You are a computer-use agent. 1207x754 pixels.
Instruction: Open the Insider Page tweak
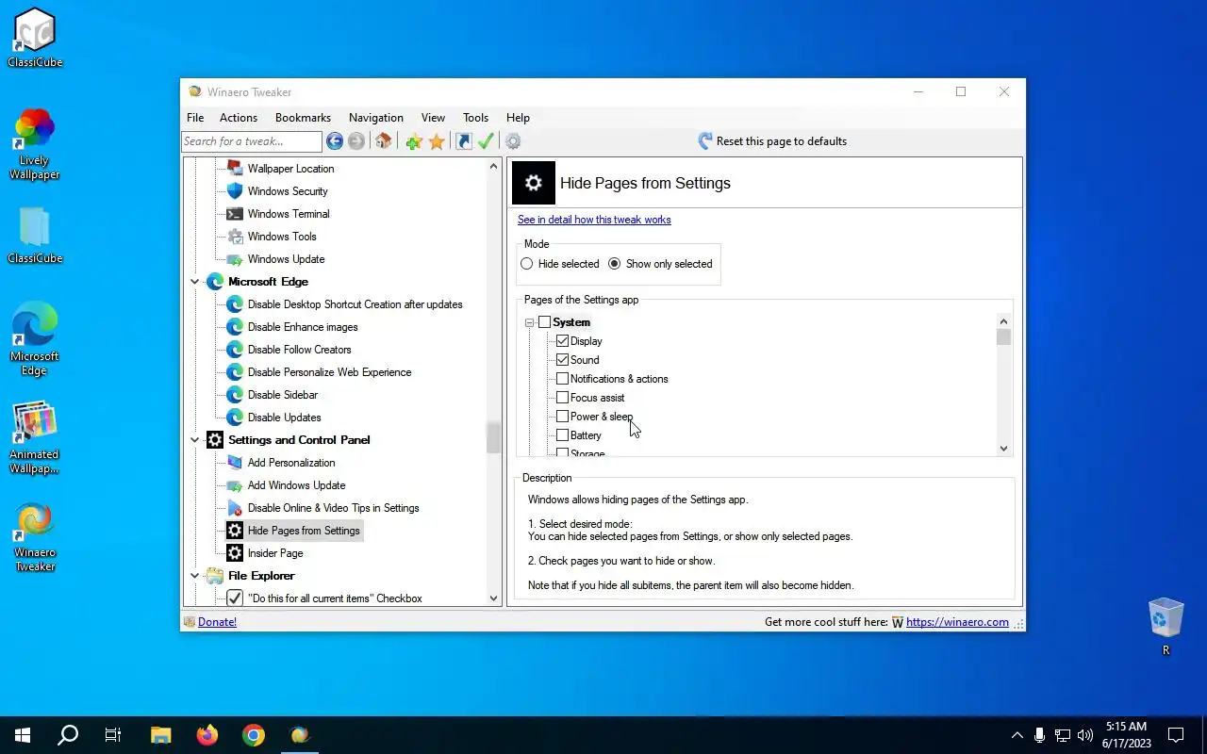275,553
